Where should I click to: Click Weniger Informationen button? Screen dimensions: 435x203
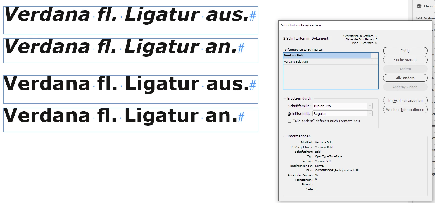(x=405, y=109)
